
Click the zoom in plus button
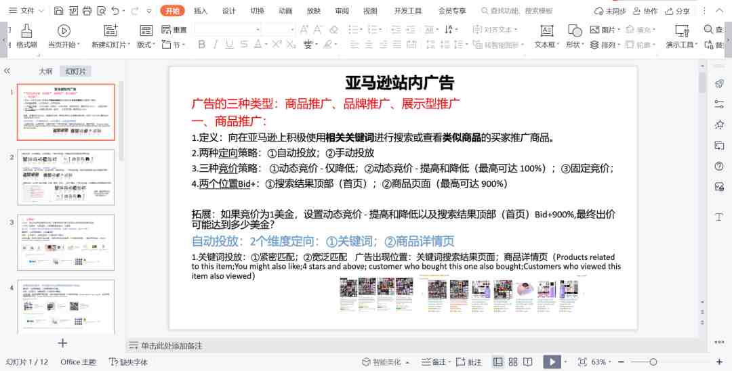point(719,362)
